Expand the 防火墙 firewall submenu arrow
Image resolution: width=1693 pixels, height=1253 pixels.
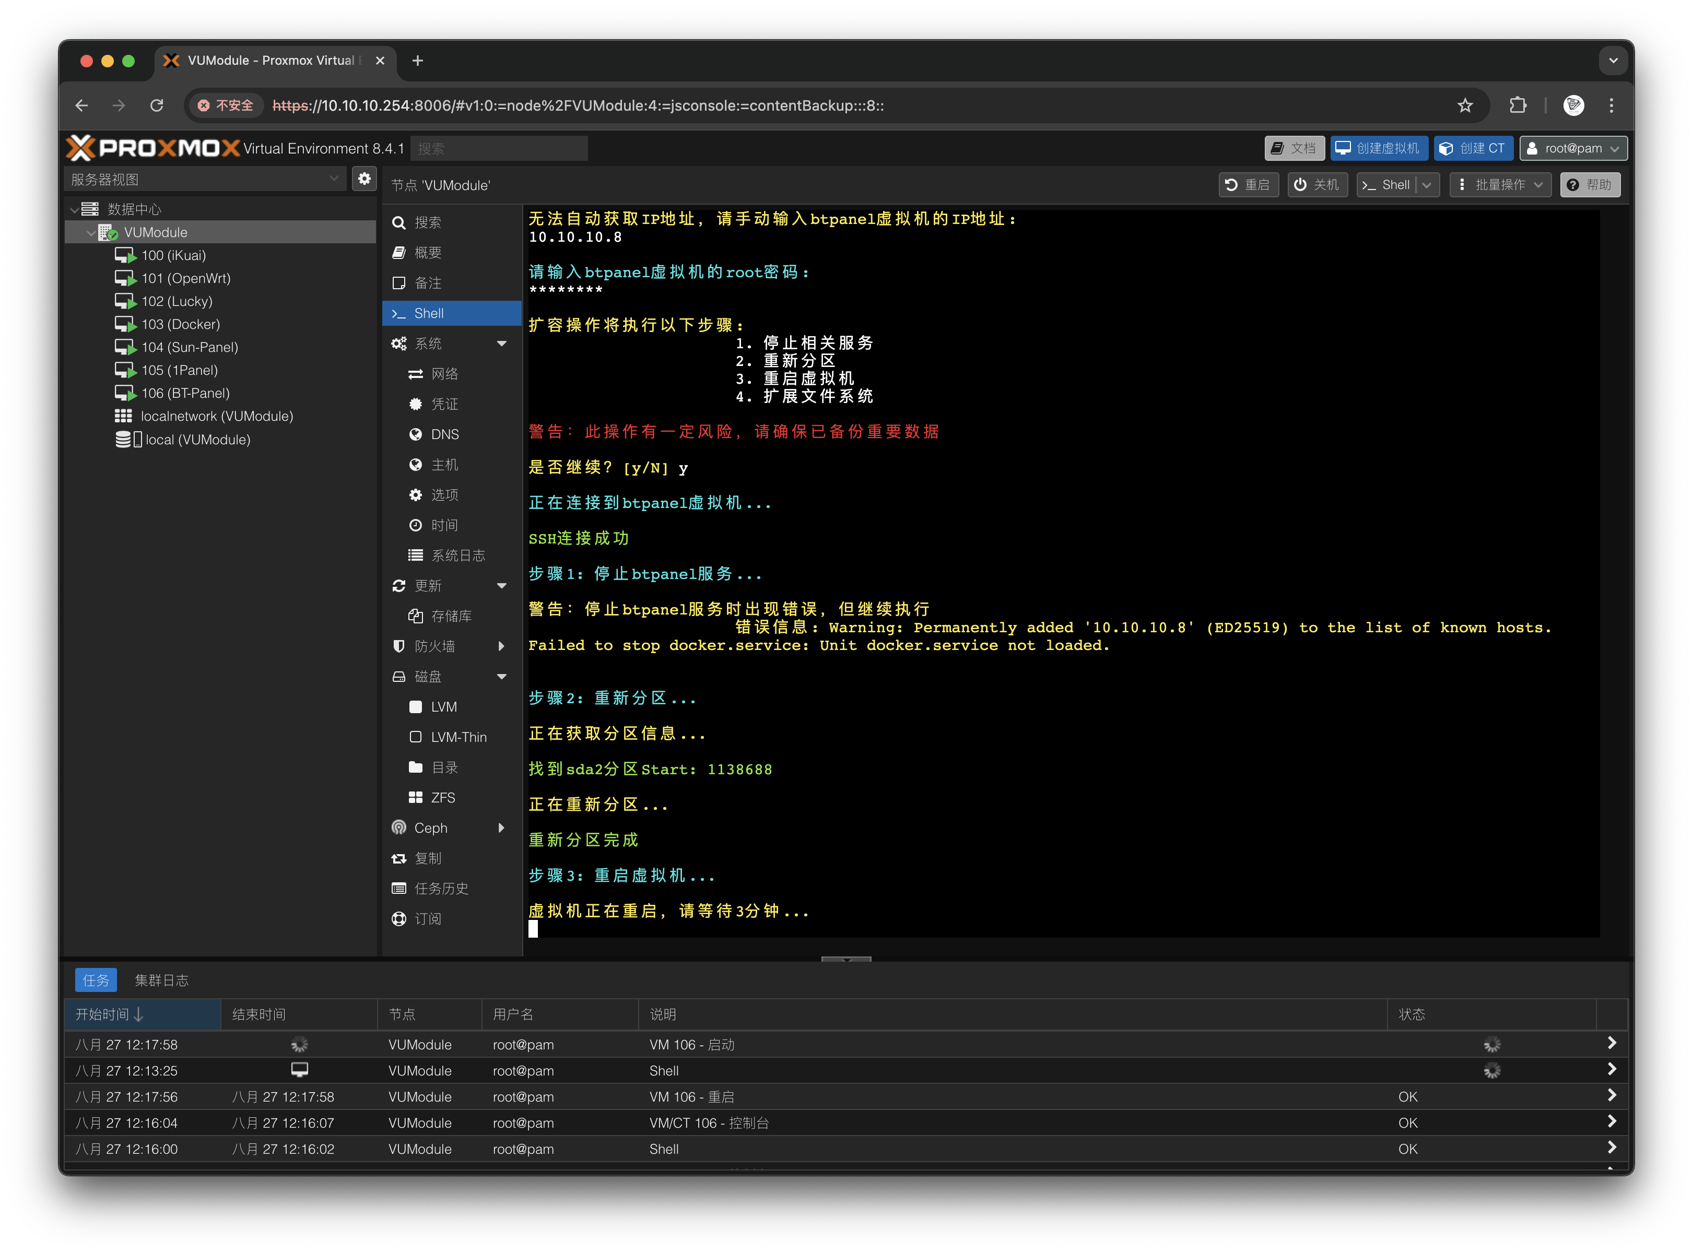(501, 646)
